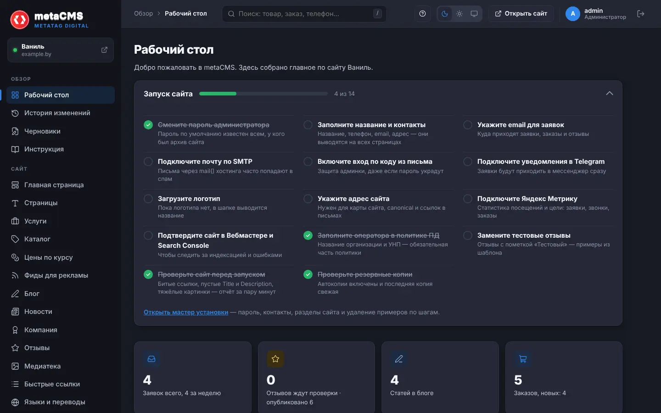Open the Каталог menu item
The image size is (661, 413).
point(61,239)
